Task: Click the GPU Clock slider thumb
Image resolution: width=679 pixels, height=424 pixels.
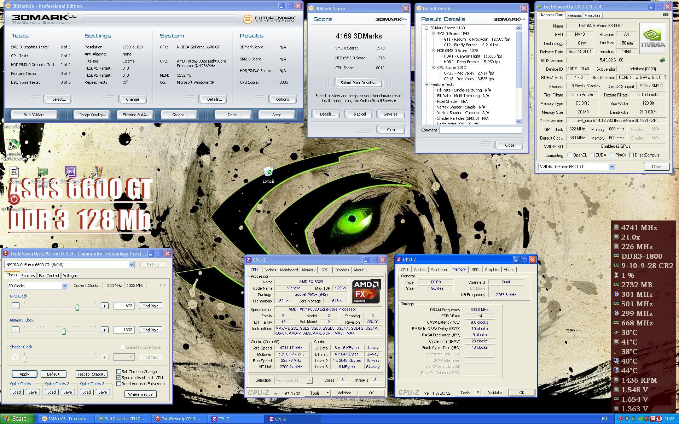Action: (x=77, y=307)
